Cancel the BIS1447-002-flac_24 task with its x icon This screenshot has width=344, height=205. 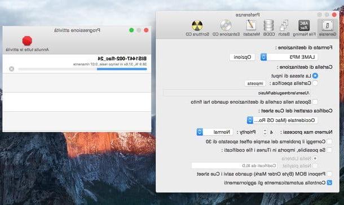(12, 69)
